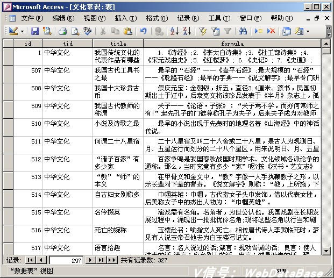Image resolution: width=334 pixels, height=278 pixels.
Task: Go to previous record button
Action: point(41,260)
